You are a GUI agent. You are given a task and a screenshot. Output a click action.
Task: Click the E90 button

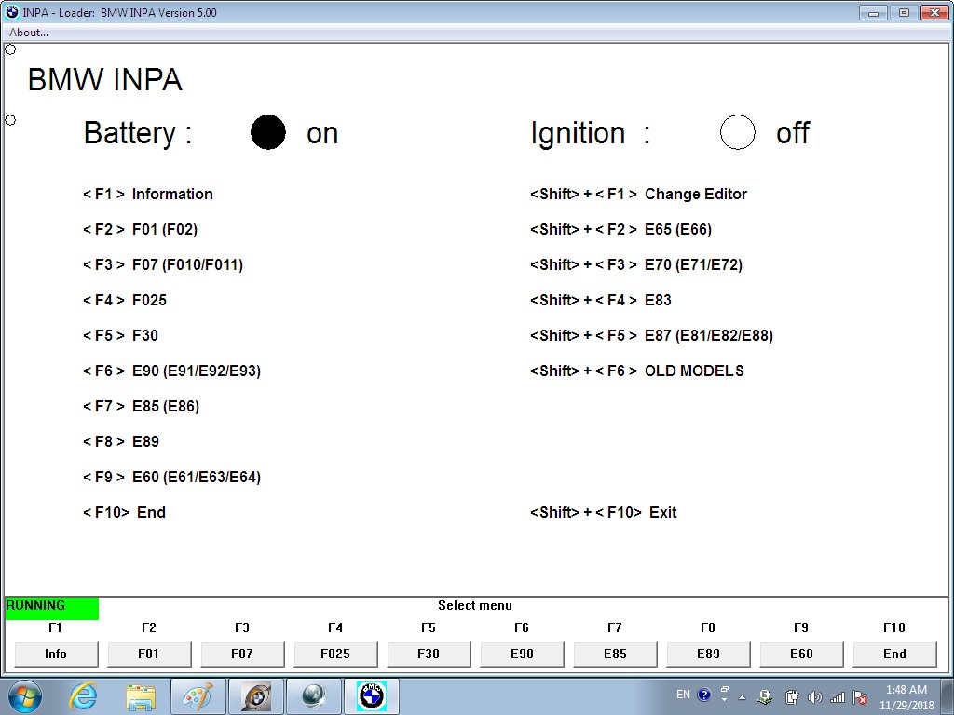[522, 654]
